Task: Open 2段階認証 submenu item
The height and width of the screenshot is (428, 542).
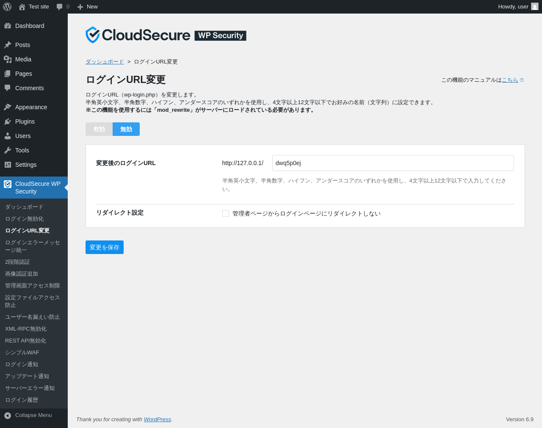Action: click(17, 262)
